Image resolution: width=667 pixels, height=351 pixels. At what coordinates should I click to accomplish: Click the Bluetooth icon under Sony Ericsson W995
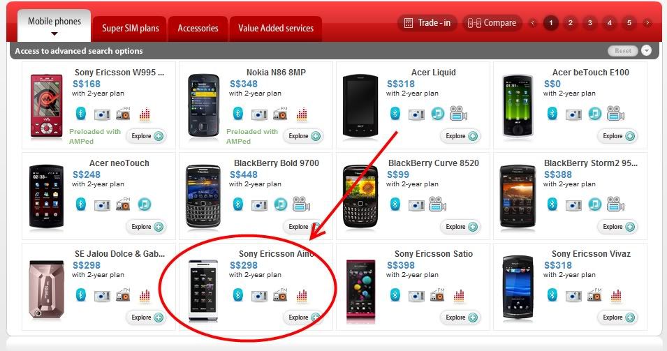pos(81,114)
